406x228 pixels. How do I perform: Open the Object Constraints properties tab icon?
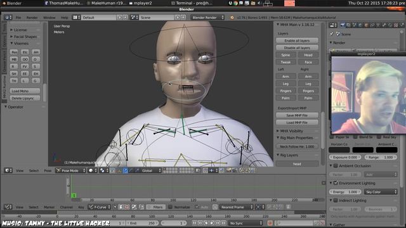[x=372, y=25]
